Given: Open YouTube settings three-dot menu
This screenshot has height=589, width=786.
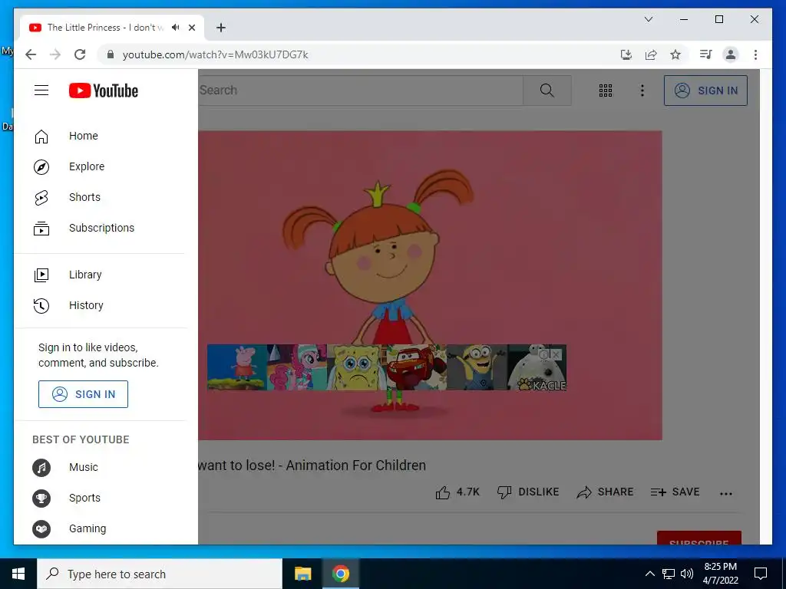Looking at the screenshot, I should click(642, 90).
